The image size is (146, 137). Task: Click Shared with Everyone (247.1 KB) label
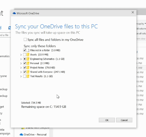click(48, 72)
